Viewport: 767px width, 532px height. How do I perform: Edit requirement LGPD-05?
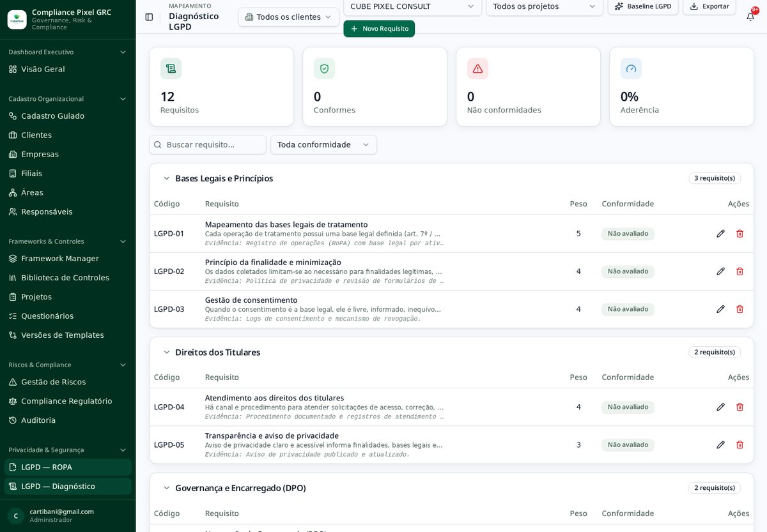(720, 445)
